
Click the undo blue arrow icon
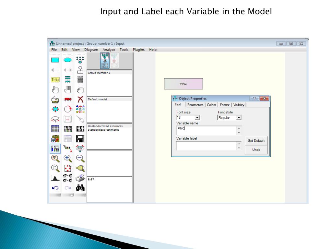click(55, 188)
